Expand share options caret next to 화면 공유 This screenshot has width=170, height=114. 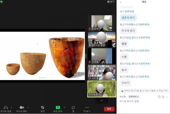coord(64,107)
